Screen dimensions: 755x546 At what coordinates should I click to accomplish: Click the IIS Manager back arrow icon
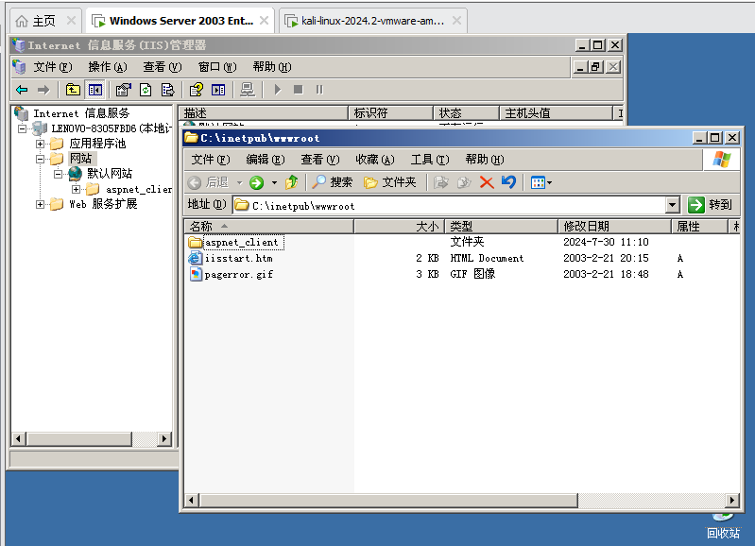point(22,90)
